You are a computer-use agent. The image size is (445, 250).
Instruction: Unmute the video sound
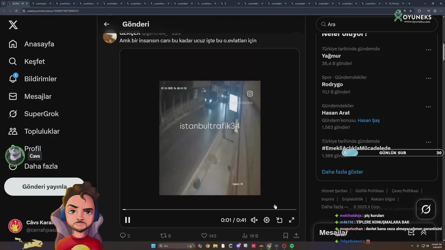coord(254,220)
